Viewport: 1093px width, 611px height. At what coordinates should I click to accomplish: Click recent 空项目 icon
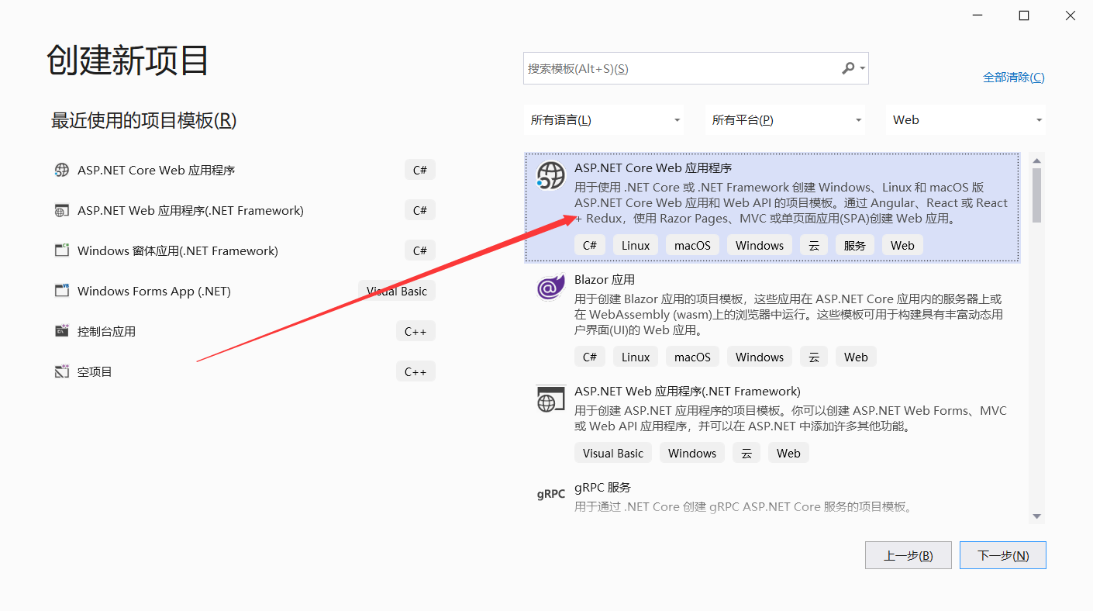(62, 371)
